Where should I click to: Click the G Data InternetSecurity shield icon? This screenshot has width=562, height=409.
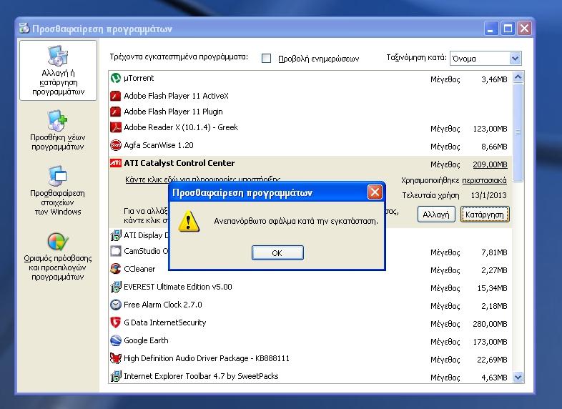(x=115, y=322)
